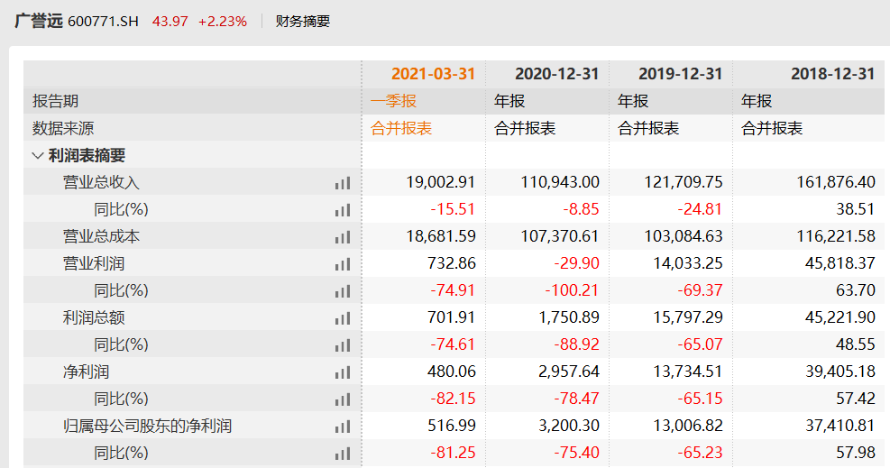Click the price 43.97
The image size is (890, 468).
point(170,22)
